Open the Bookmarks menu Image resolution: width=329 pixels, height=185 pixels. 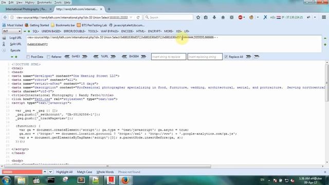44,3
